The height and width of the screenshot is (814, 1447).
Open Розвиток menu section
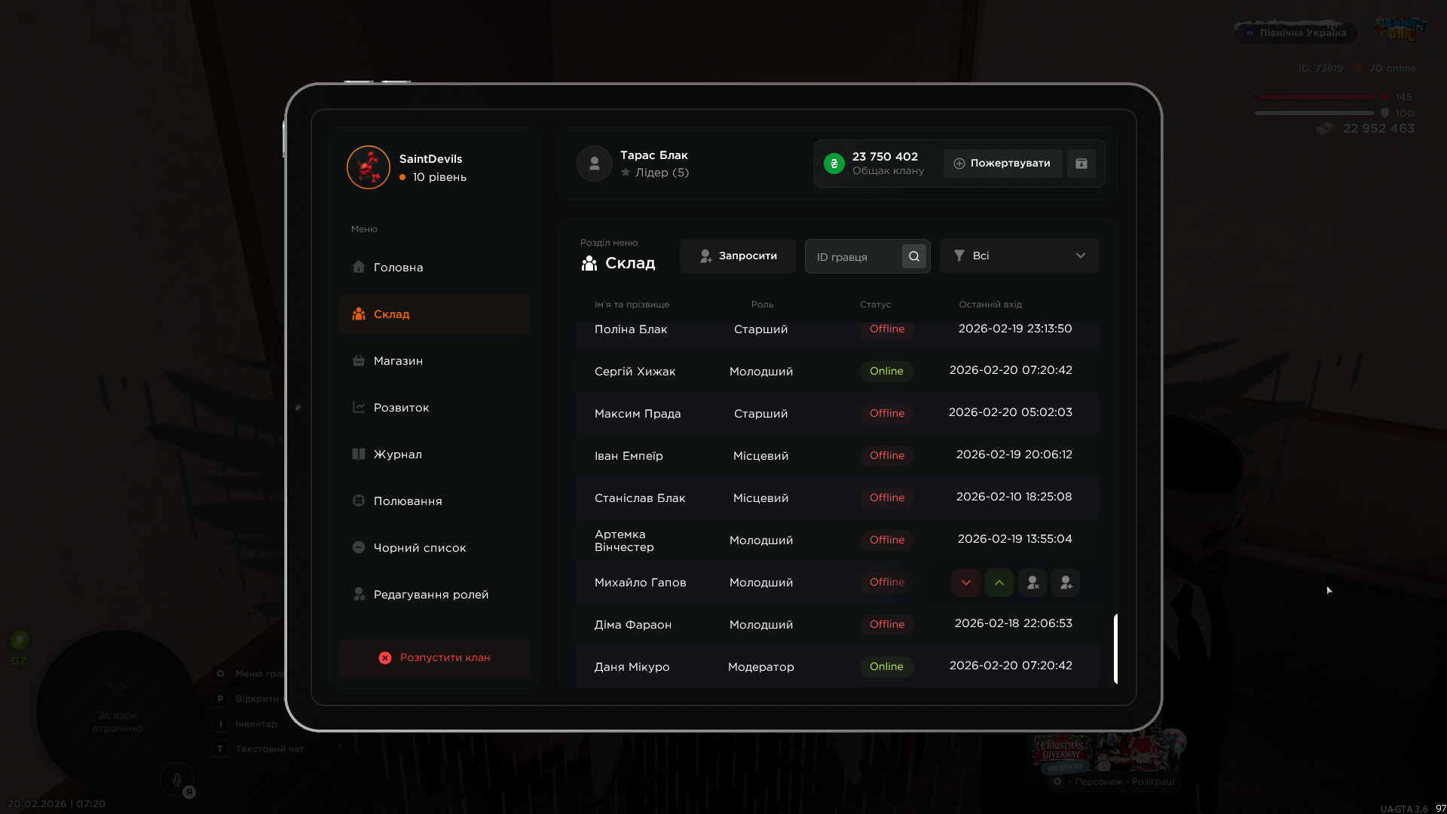coord(401,408)
